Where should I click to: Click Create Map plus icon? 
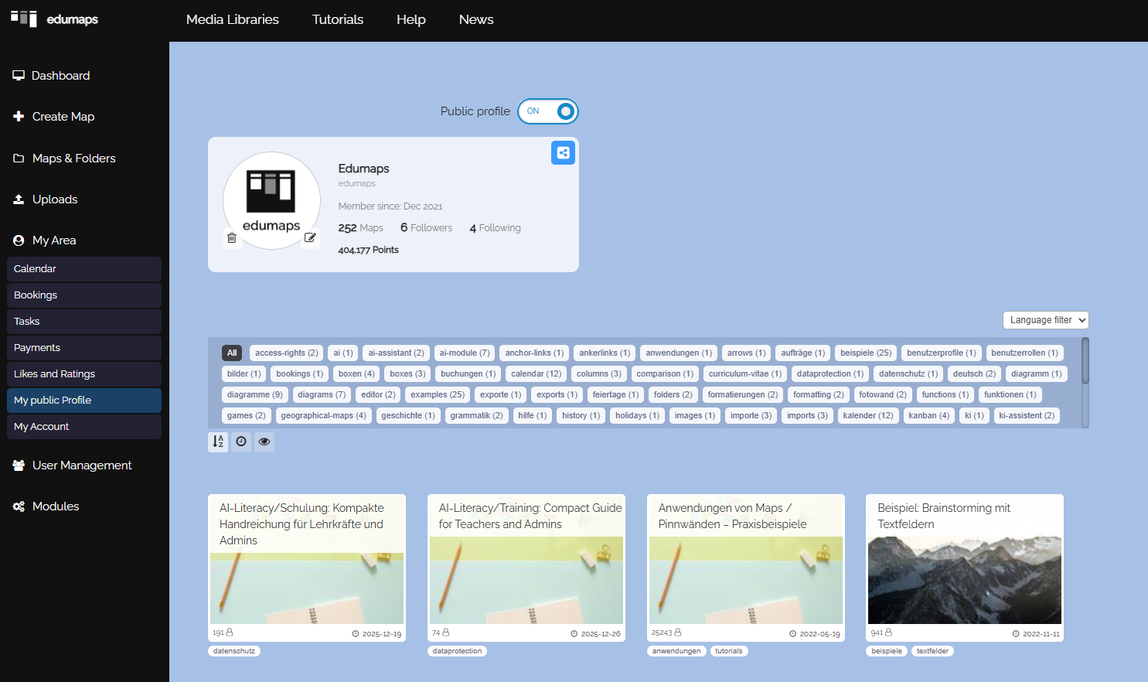19,117
